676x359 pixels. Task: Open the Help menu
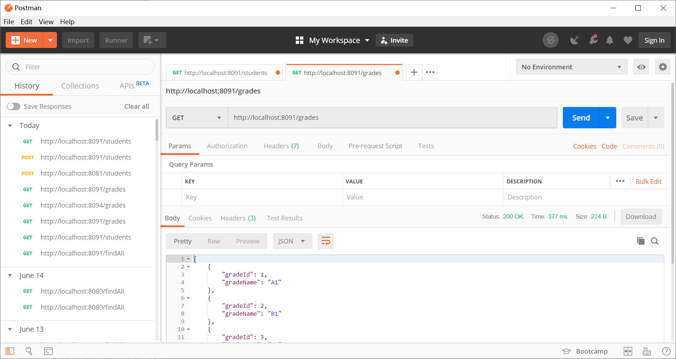coord(67,22)
